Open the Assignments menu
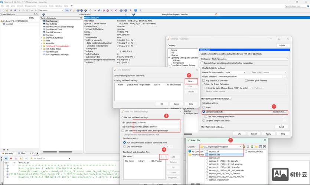Viewport: 310px width, 185px height. pyautogui.click(x=30, y=6)
